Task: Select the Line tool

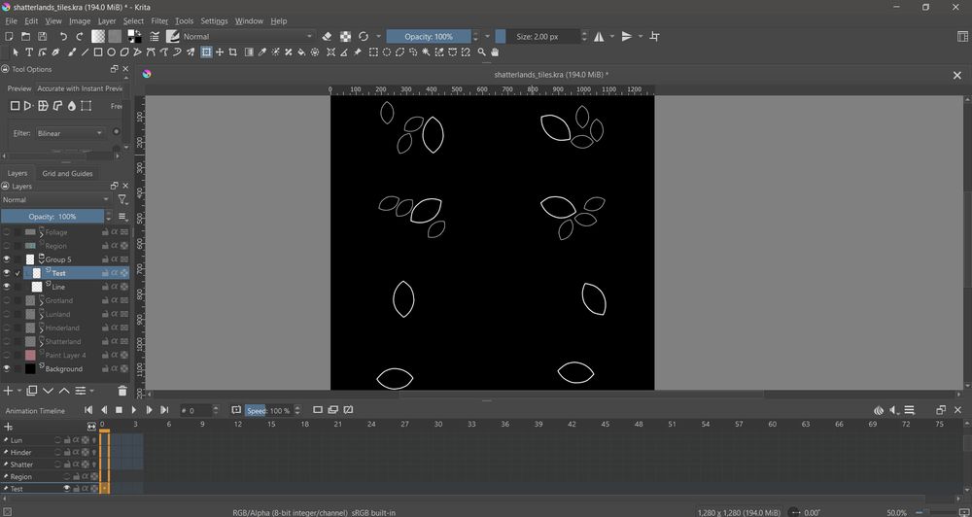Action: click(85, 52)
